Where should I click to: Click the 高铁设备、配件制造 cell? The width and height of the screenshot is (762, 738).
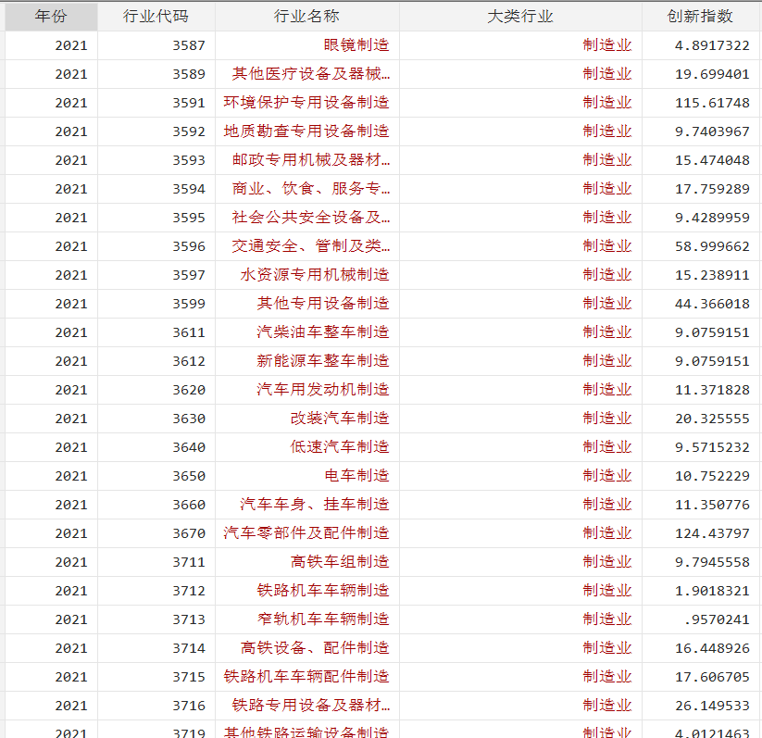click(x=307, y=648)
